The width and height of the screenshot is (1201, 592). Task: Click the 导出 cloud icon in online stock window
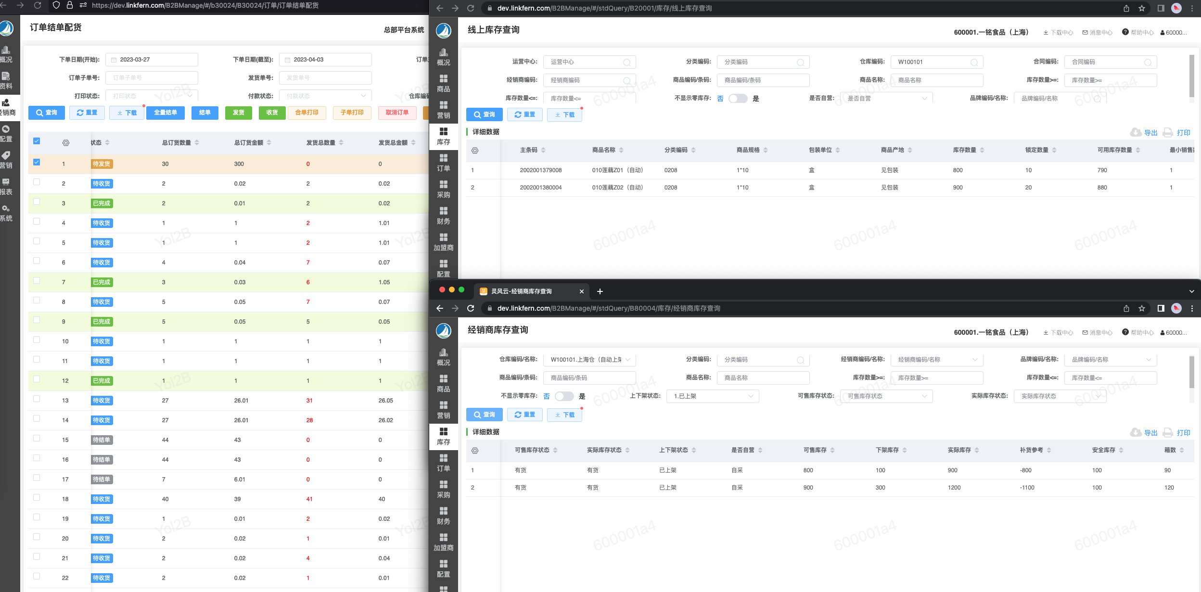1136,133
